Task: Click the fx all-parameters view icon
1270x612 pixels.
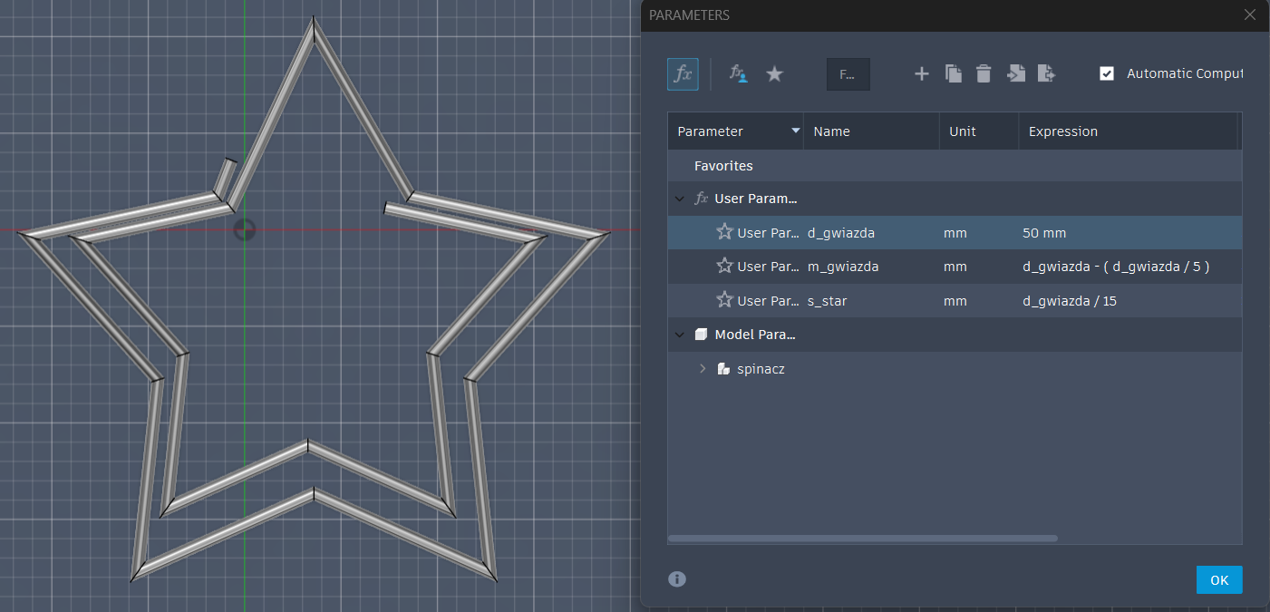Action: [683, 74]
